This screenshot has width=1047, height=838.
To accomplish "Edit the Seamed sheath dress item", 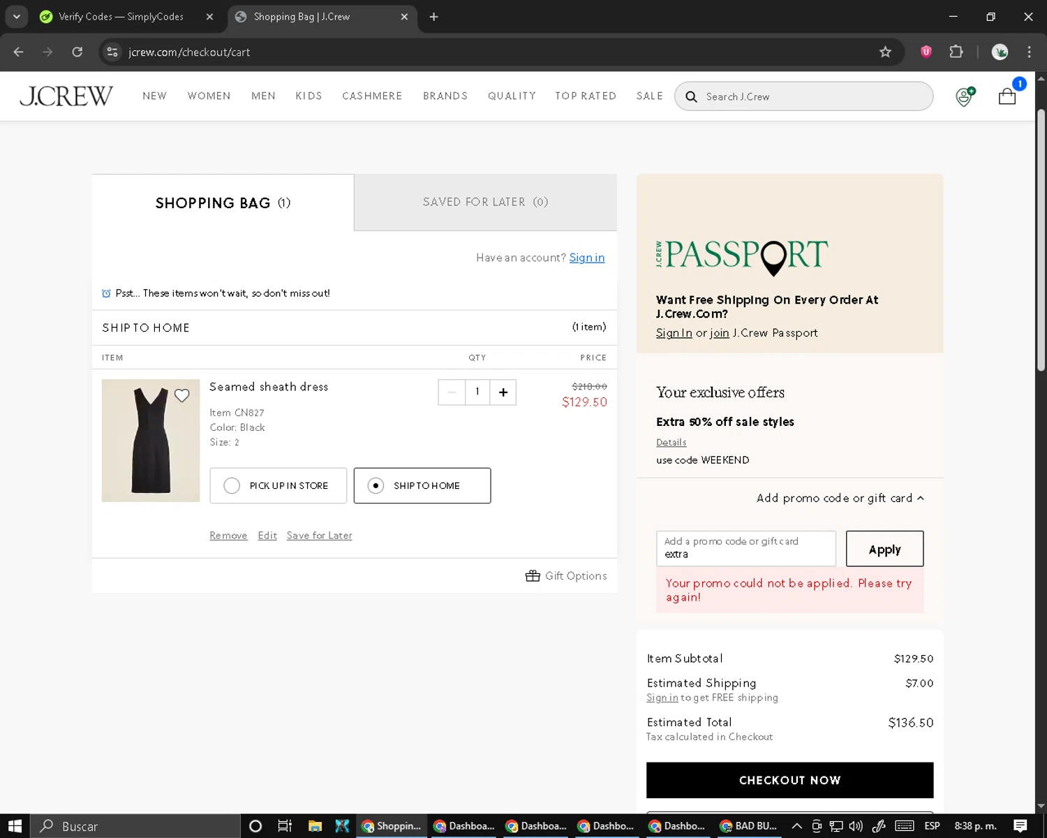I will click(267, 536).
